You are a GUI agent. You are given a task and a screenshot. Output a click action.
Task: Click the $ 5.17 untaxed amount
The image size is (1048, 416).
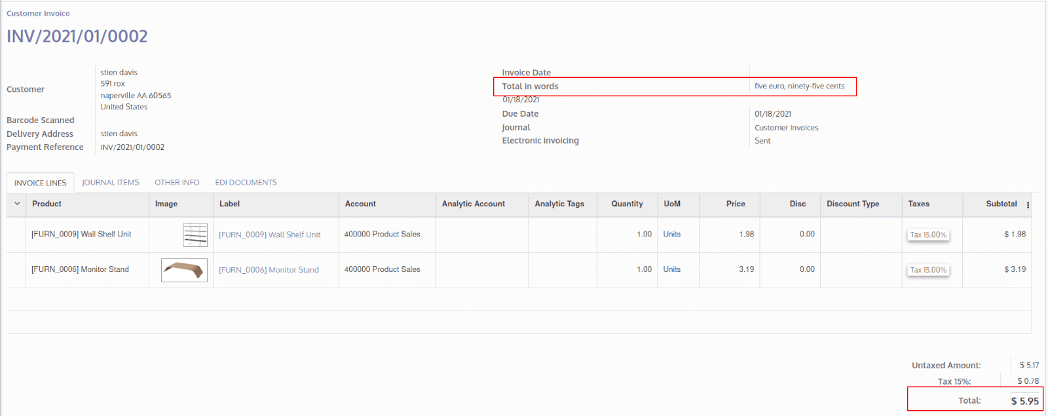point(1029,365)
